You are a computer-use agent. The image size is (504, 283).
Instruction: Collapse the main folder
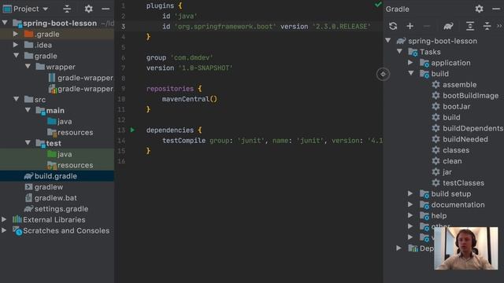pos(28,110)
